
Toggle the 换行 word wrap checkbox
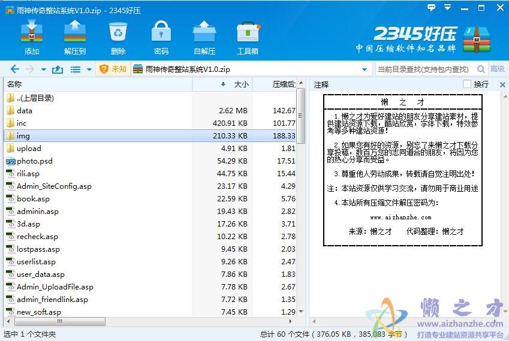pyautogui.click(x=467, y=84)
